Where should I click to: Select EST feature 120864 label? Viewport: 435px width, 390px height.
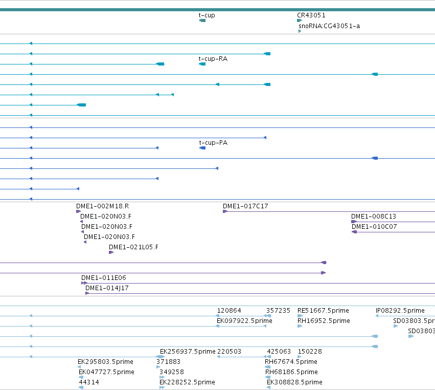(x=229, y=311)
